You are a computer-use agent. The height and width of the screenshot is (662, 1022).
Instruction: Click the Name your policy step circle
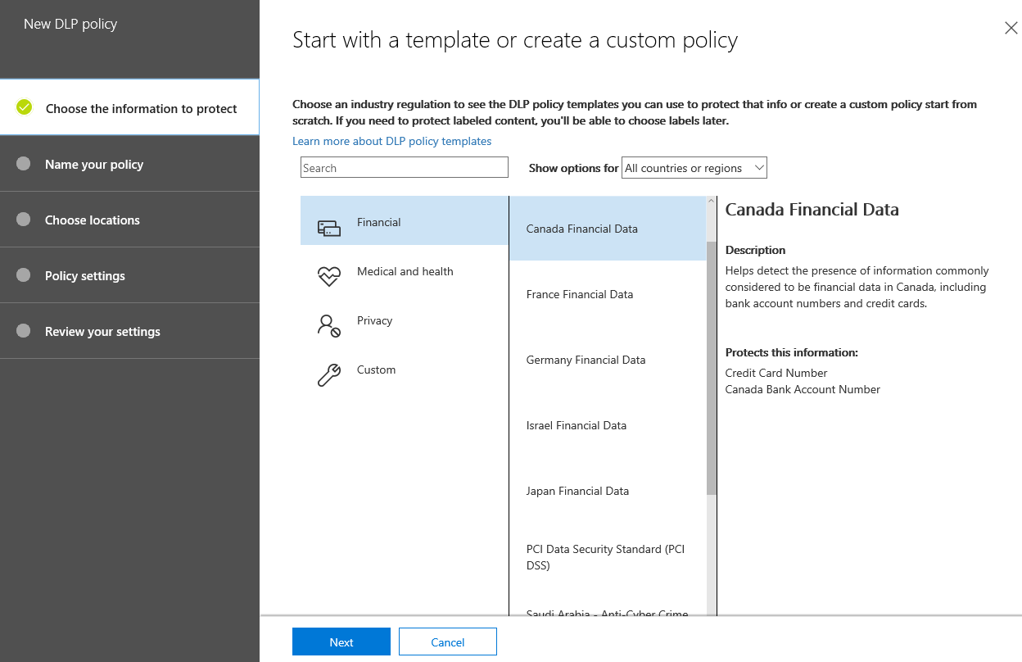pos(25,164)
